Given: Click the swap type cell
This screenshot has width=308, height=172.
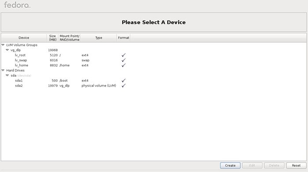Looking at the screenshot, I should click(85, 60).
